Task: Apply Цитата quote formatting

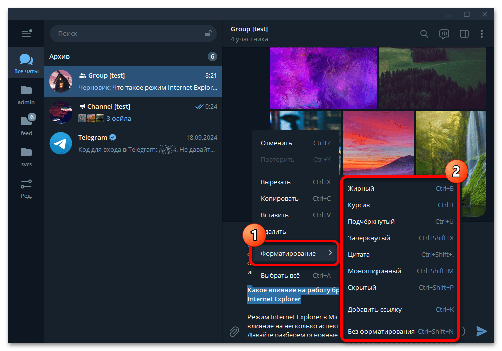Action: click(401, 254)
